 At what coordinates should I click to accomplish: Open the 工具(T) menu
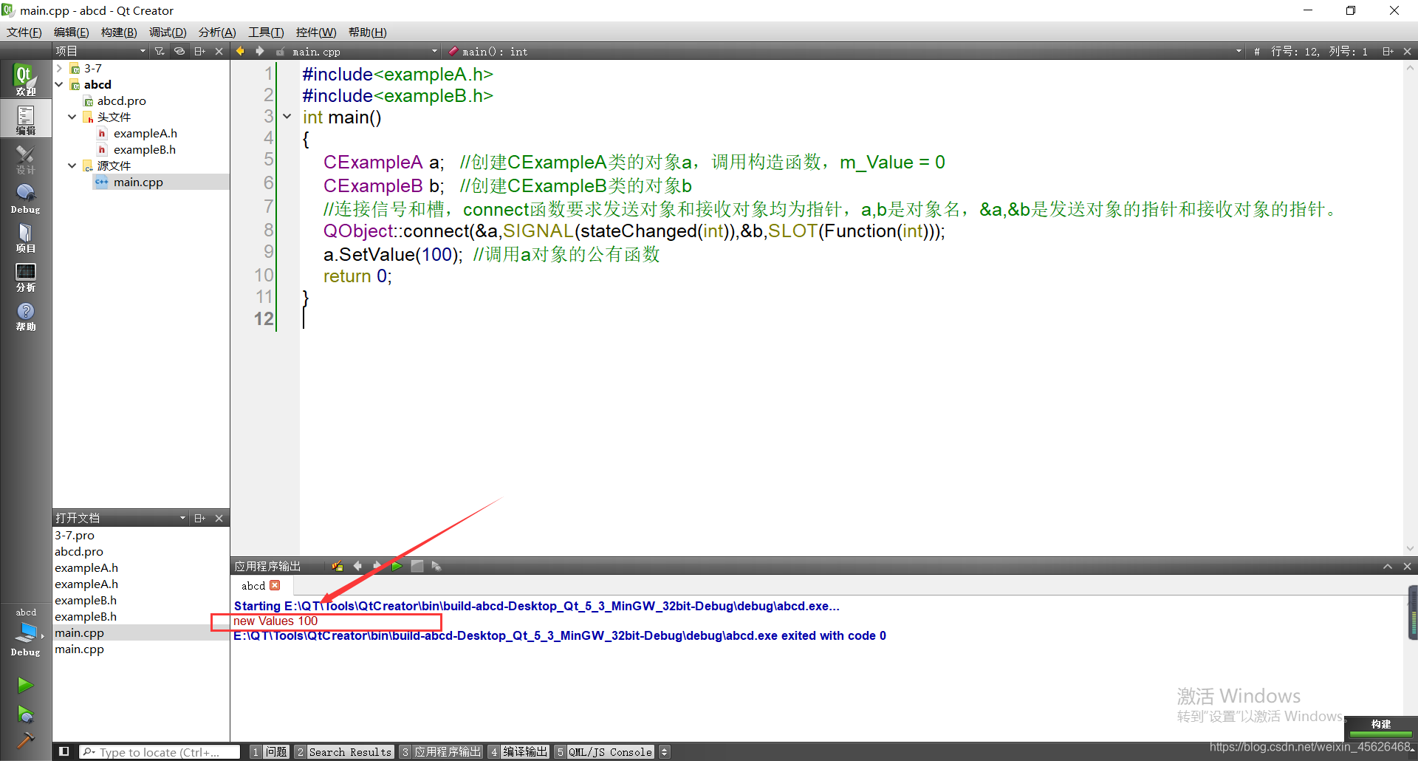pyautogui.click(x=266, y=32)
